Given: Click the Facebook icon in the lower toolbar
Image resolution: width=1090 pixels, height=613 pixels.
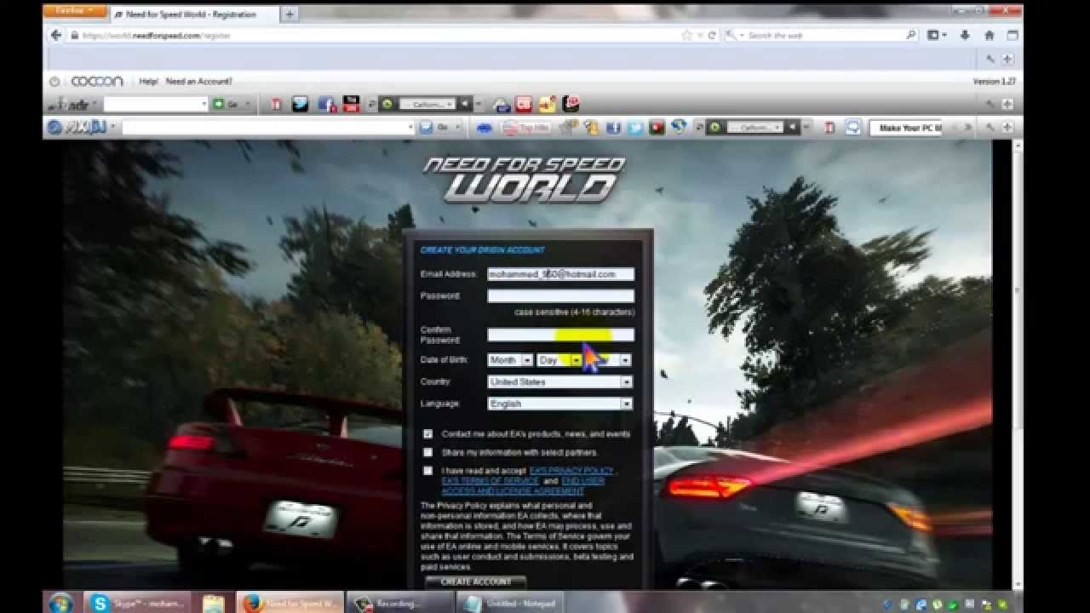Looking at the screenshot, I should [x=613, y=128].
